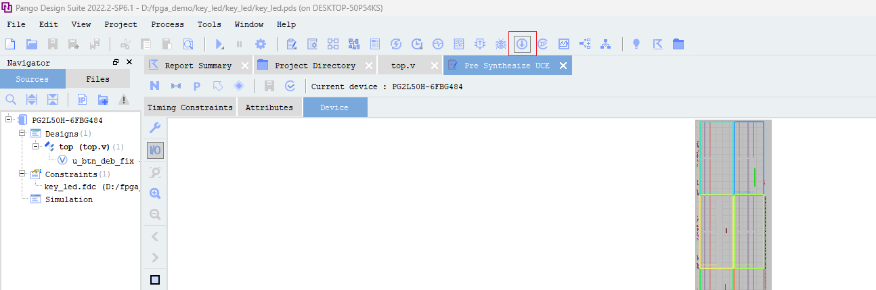Click the magnifier Find-in-file toolbar icon
This screenshot has height=290, width=876.
[188, 44]
